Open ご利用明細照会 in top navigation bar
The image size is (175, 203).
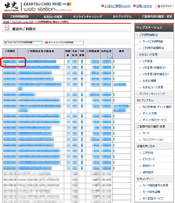pyautogui.click(x=19, y=16)
